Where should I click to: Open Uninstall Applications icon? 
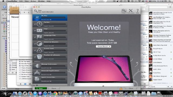coord(37,72)
